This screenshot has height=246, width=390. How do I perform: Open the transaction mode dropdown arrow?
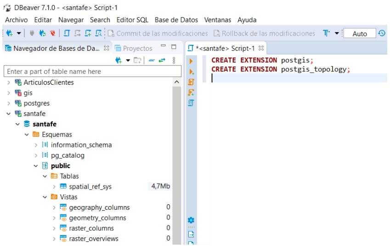pos(337,33)
